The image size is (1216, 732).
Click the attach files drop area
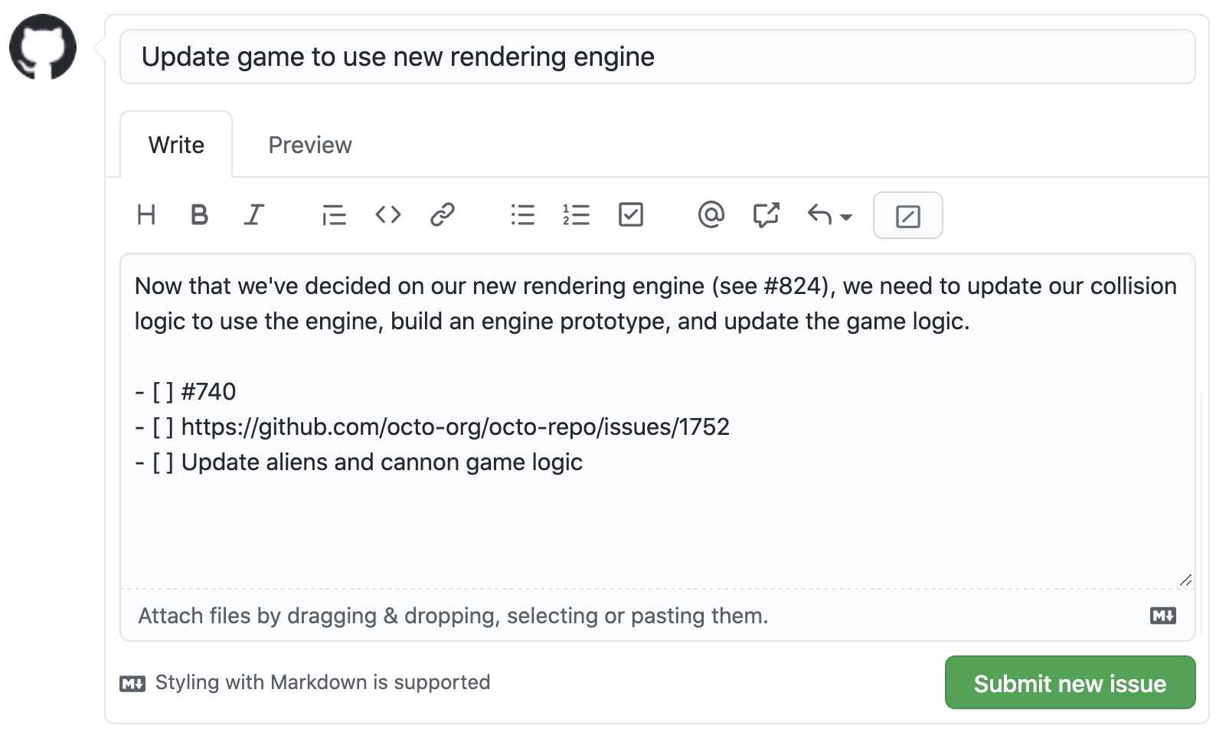[657, 616]
